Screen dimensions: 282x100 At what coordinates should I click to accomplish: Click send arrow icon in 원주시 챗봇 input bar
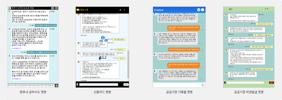pyautogui.click(x=56, y=86)
